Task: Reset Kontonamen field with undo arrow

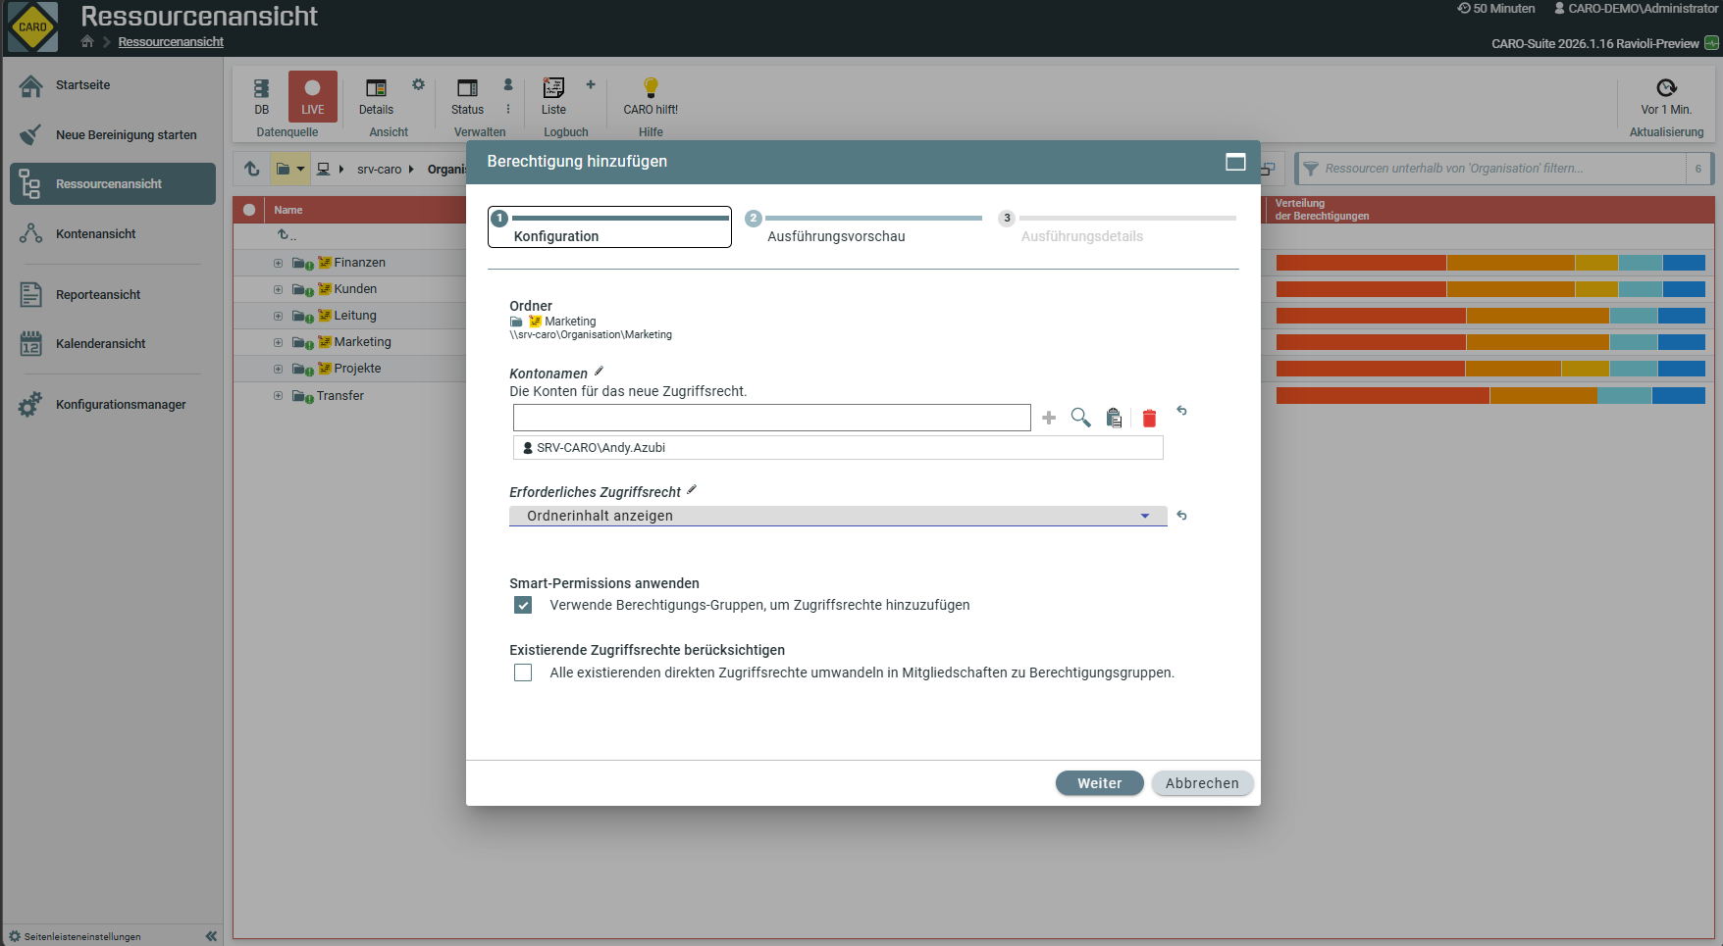Action: point(1181,411)
